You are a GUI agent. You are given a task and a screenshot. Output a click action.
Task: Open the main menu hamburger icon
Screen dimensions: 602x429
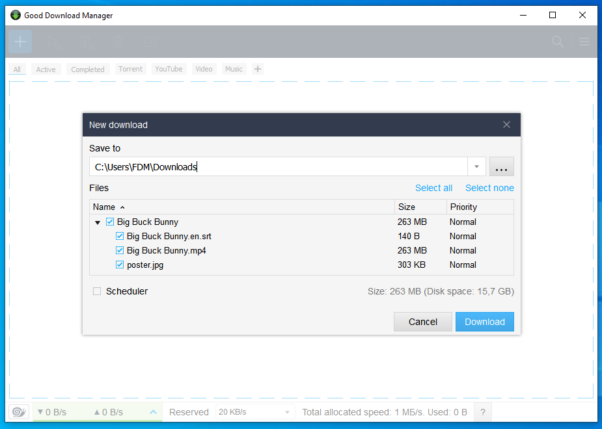point(584,41)
